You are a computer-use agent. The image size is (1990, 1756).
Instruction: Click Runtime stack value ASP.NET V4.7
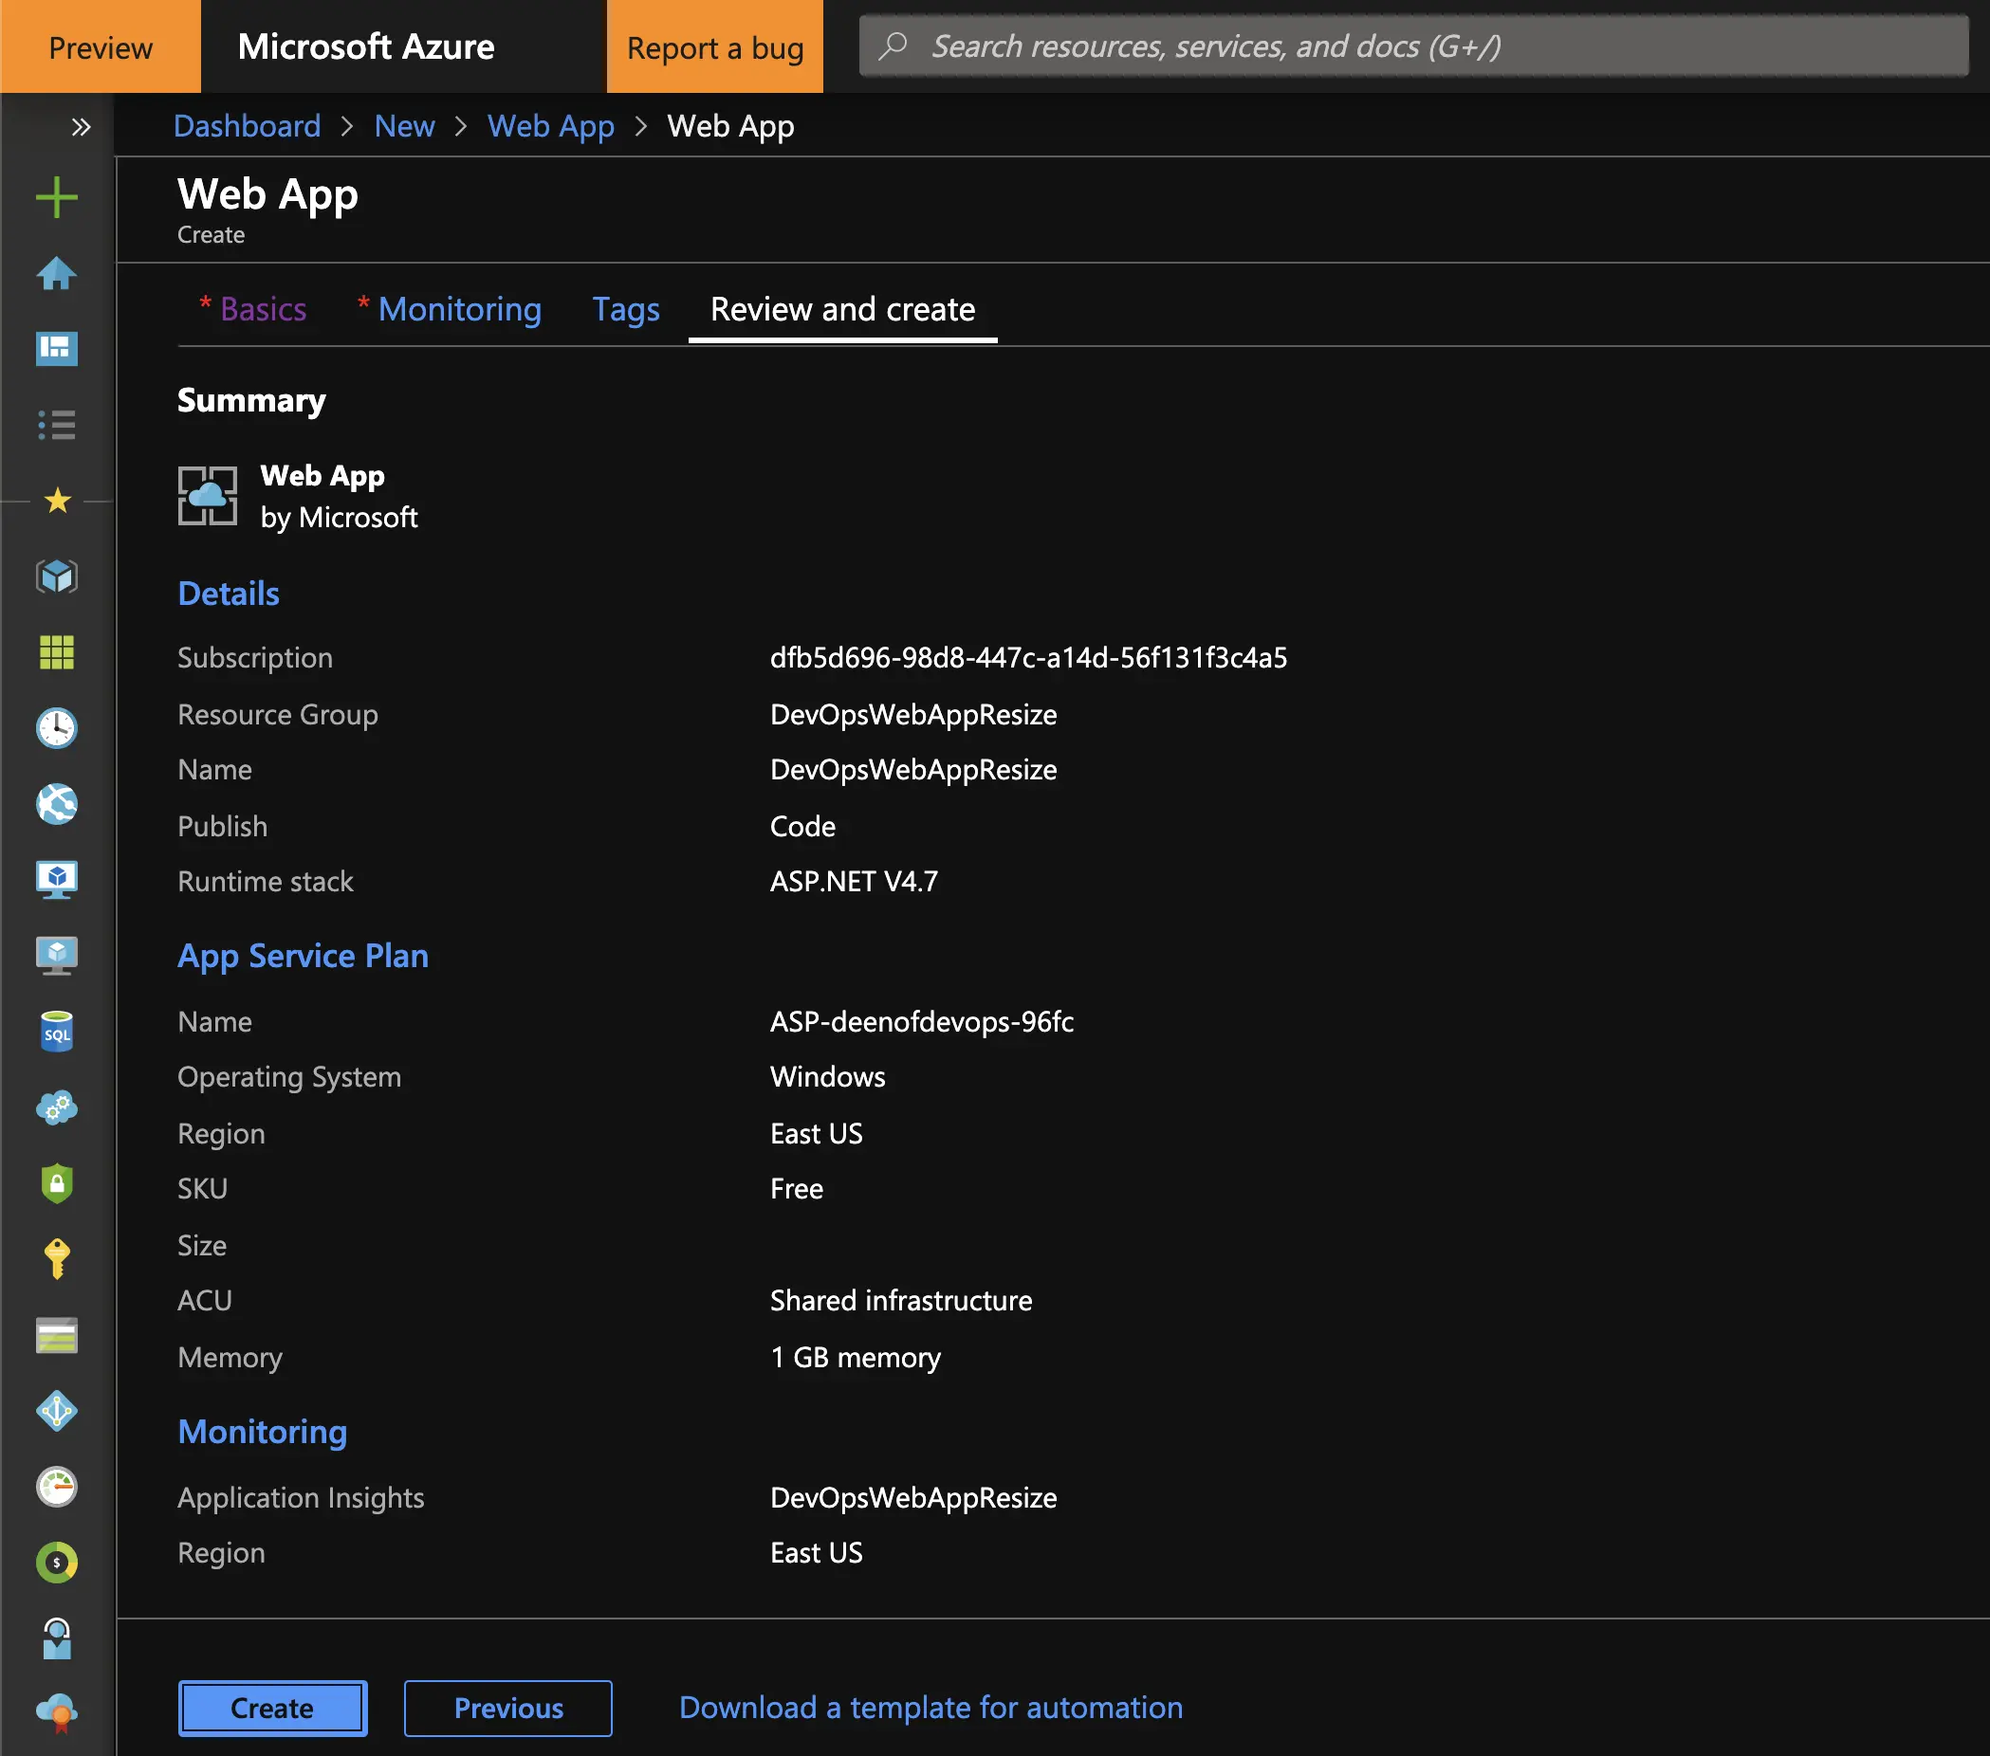[x=854, y=882]
